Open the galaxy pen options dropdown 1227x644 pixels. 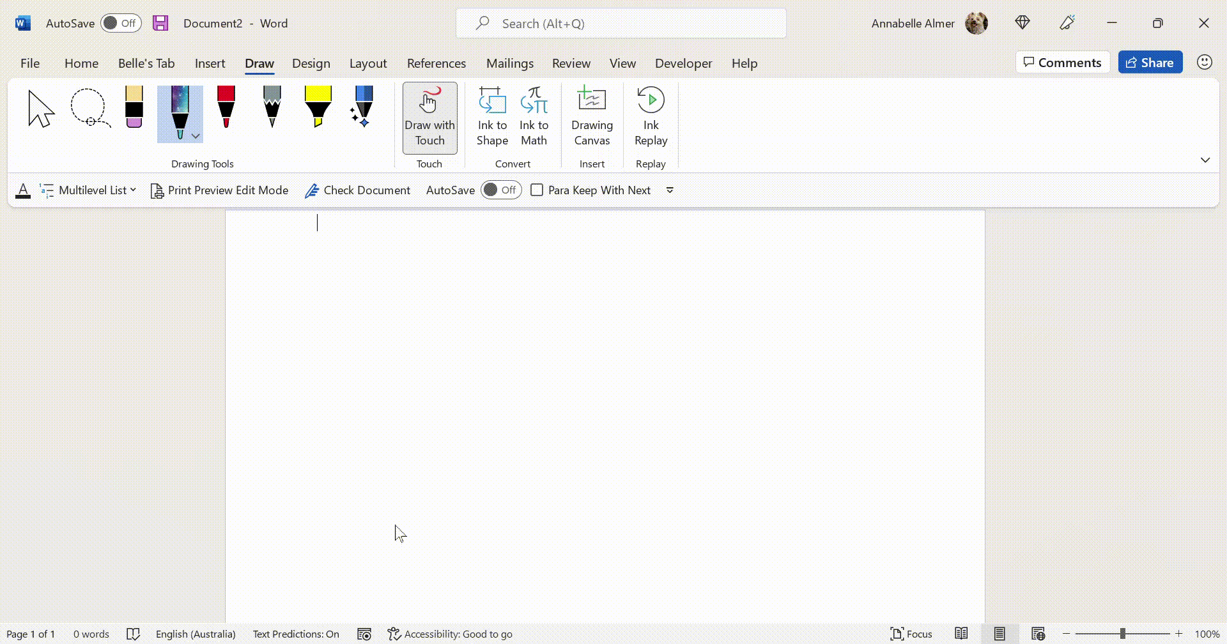click(x=196, y=136)
